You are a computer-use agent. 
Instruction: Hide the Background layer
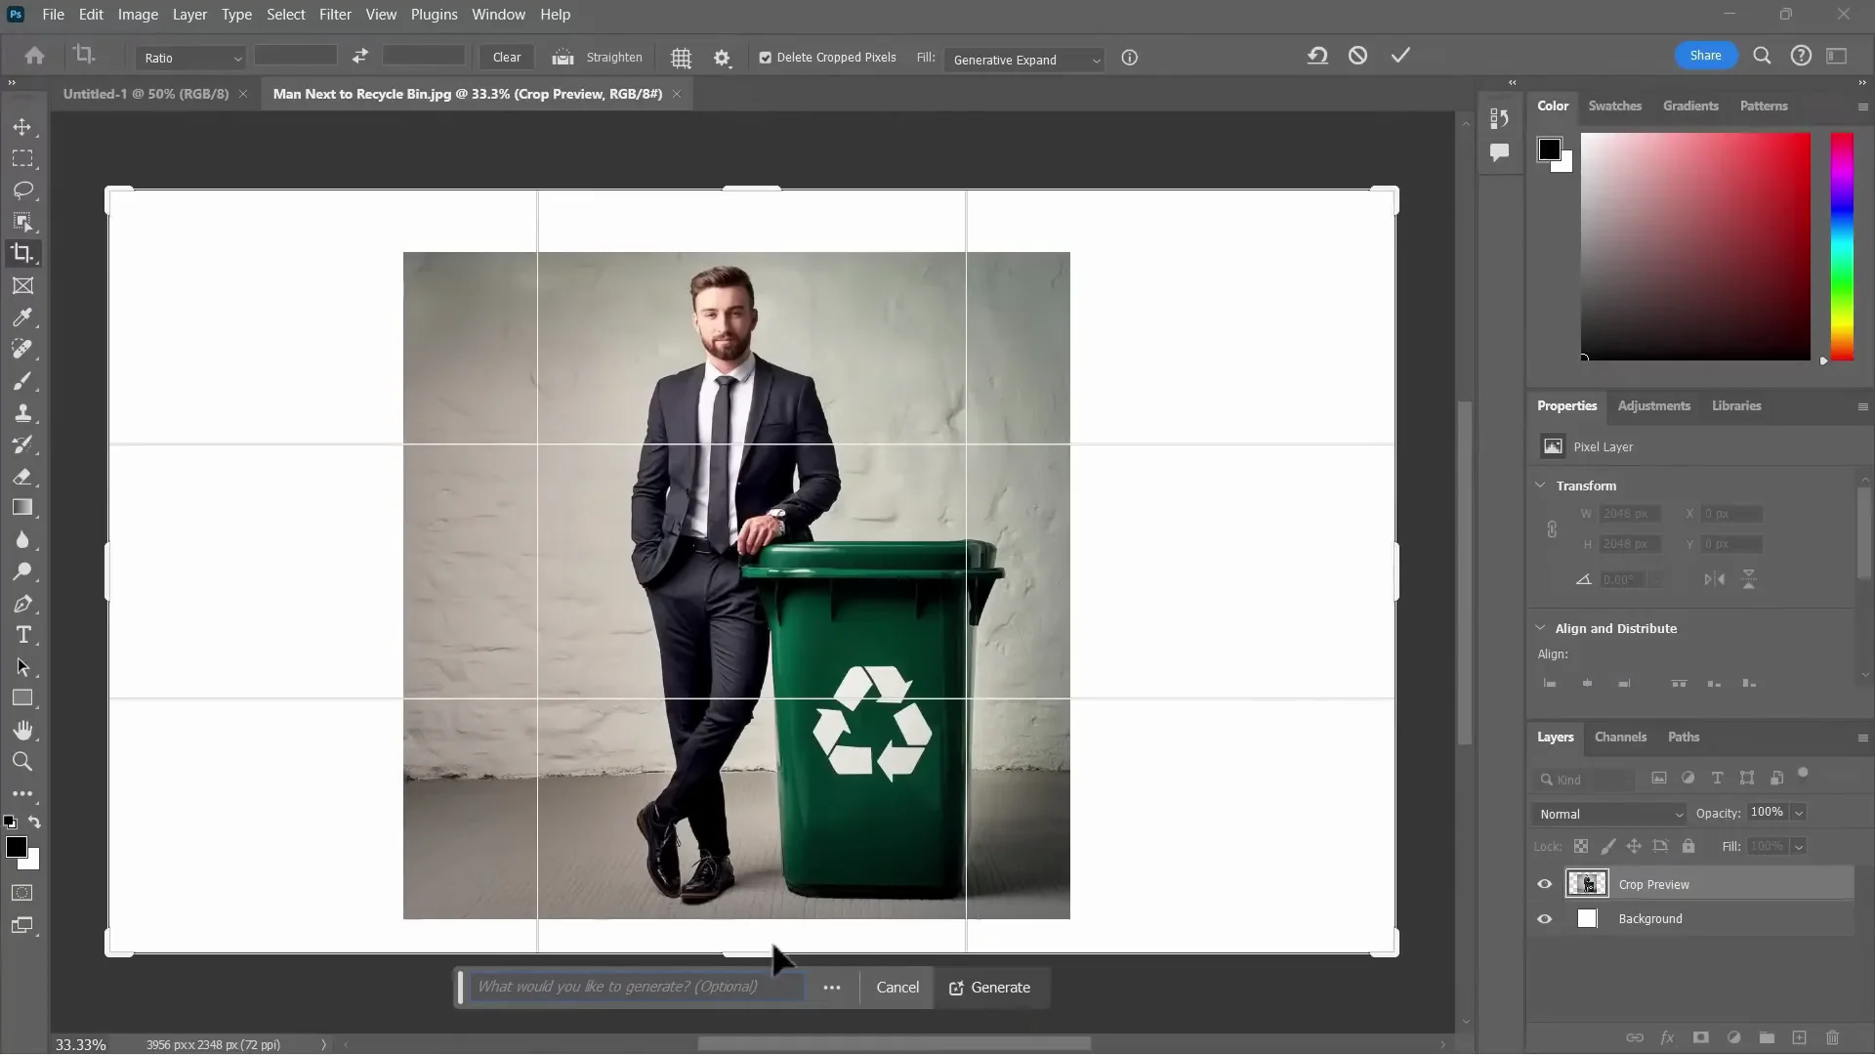pyautogui.click(x=1544, y=918)
